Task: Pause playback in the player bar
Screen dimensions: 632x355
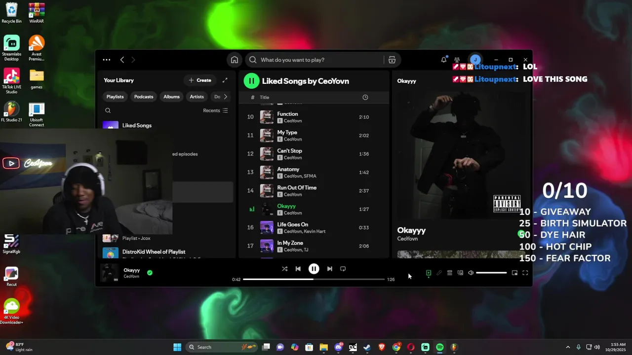Action: pyautogui.click(x=314, y=269)
